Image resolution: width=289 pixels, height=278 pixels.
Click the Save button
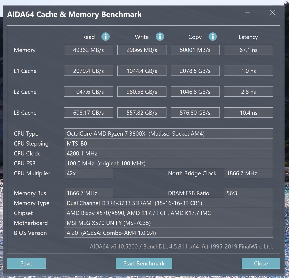tap(26, 263)
